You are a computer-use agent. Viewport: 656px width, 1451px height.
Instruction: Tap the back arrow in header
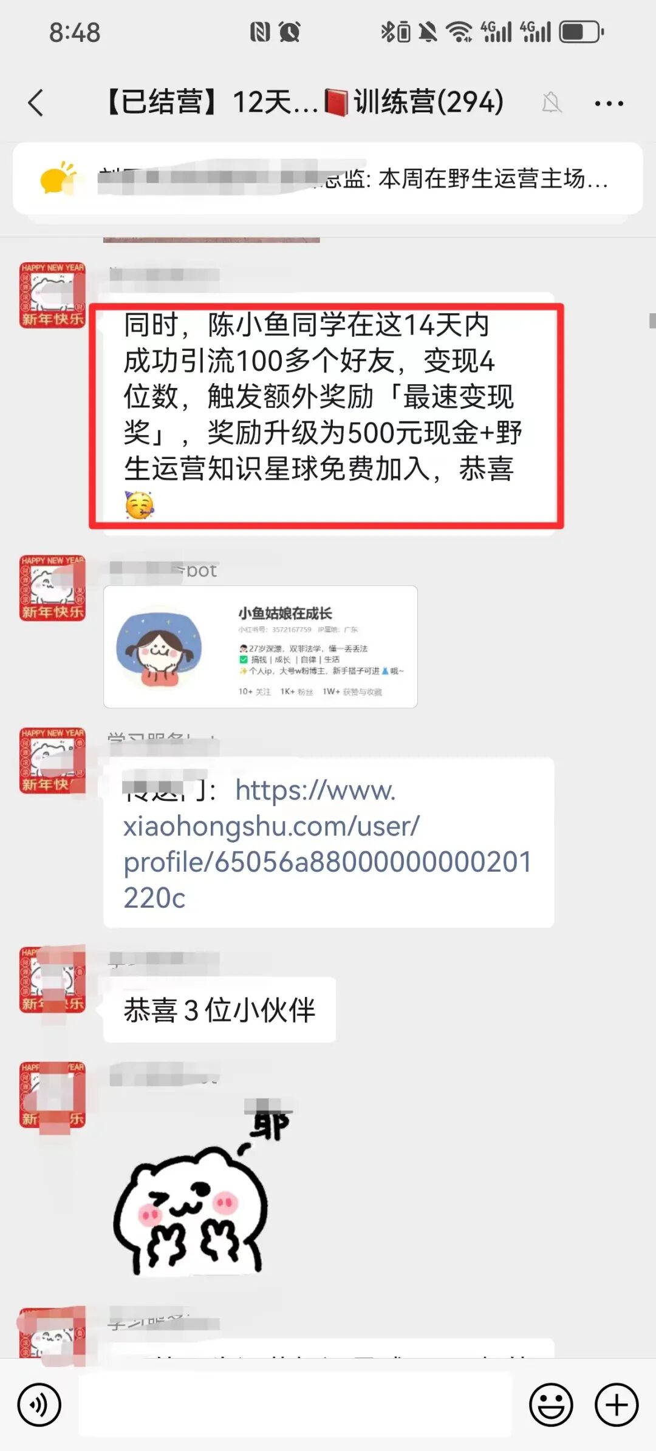(x=36, y=103)
